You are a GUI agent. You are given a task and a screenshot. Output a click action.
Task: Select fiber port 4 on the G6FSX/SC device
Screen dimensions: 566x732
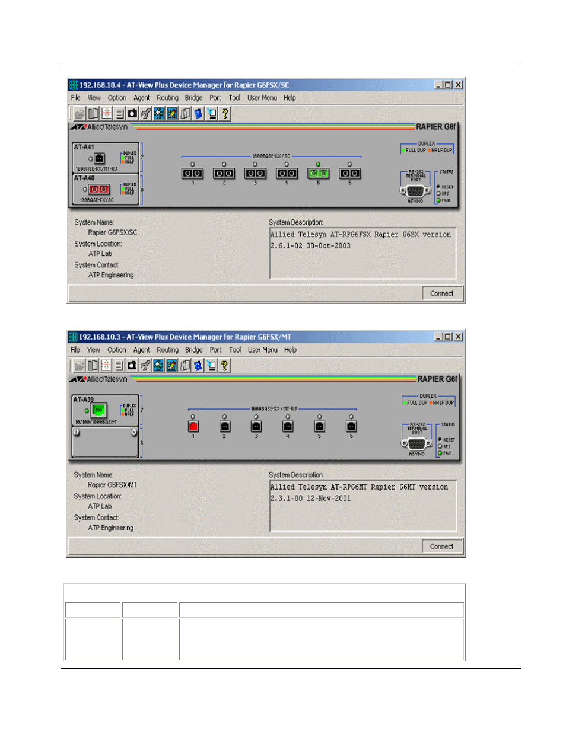click(x=287, y=173)
